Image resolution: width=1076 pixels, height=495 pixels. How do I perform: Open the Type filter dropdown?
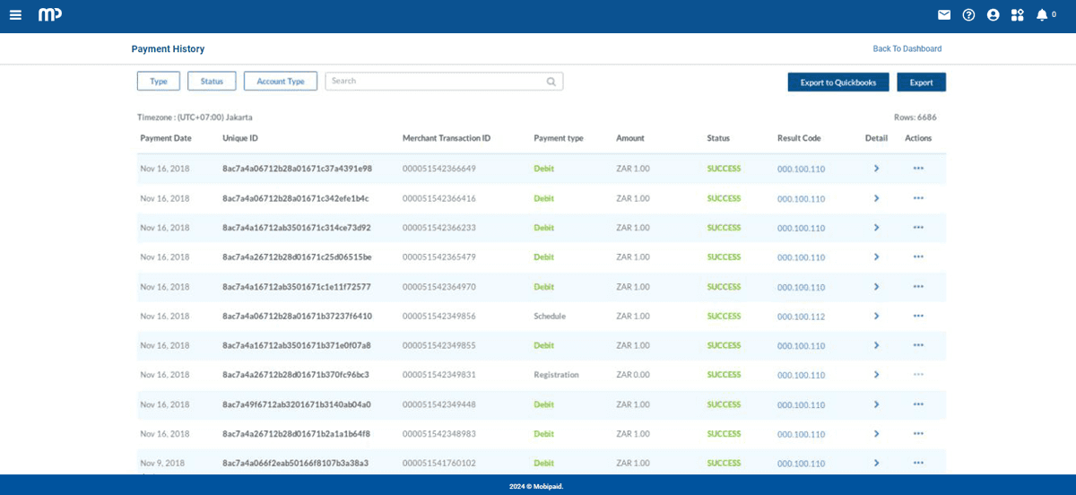(159, 82)
